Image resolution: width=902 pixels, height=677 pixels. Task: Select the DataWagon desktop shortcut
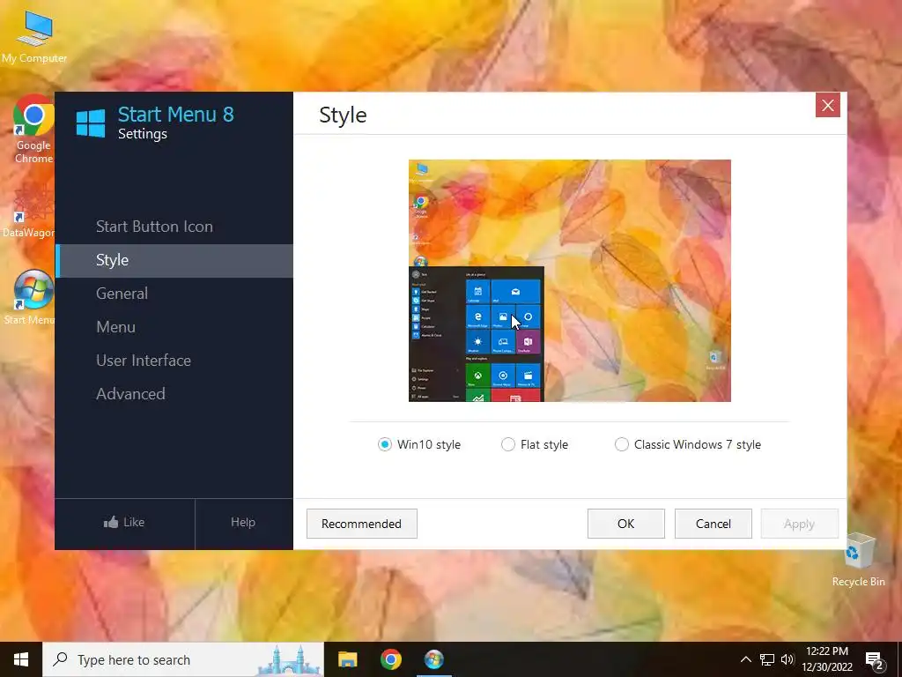29,212
